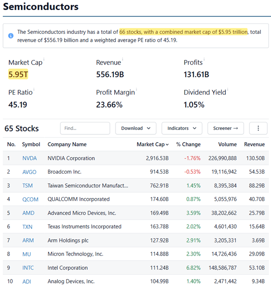Screen dimensions: 271x286
Task: Open the TSM ticker link
Action: (x=27, y=185)
